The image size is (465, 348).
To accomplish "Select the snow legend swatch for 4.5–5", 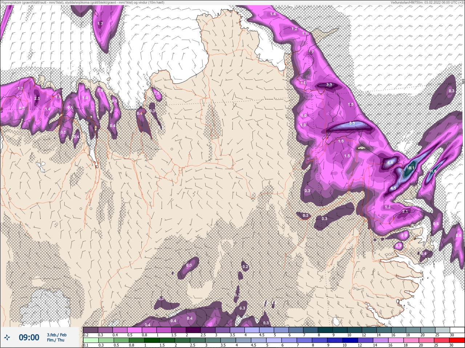I will click(x=266, y=330).
